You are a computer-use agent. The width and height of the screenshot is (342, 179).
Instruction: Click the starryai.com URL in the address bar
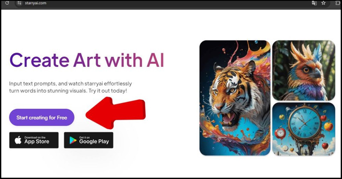(x=35, y=3)
